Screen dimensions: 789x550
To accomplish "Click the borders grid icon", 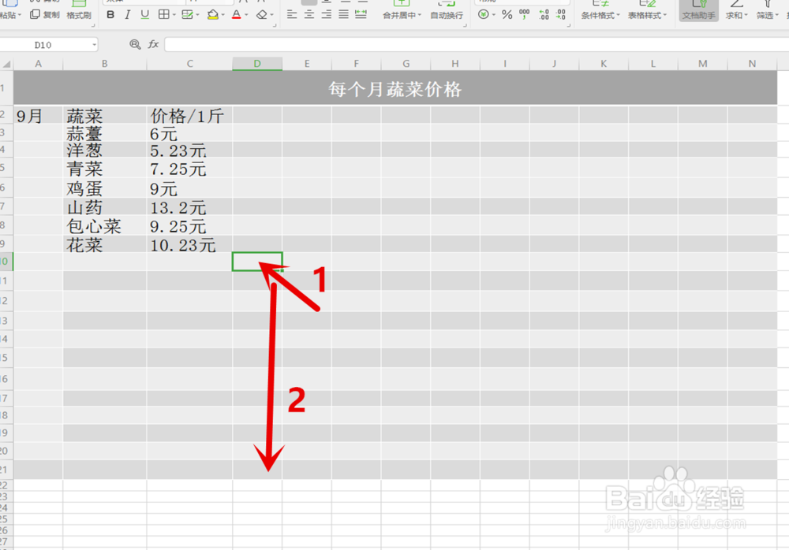I will 163,15.
